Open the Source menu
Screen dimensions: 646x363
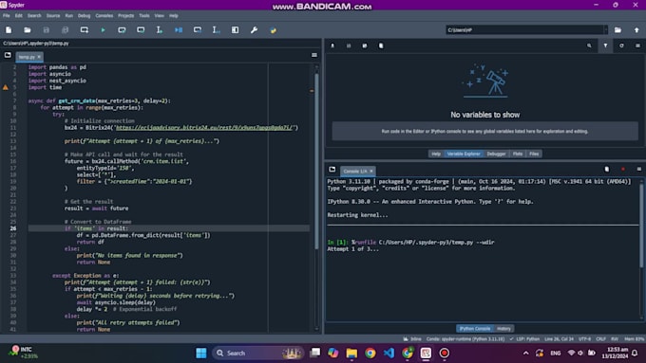tap(53, 15)
